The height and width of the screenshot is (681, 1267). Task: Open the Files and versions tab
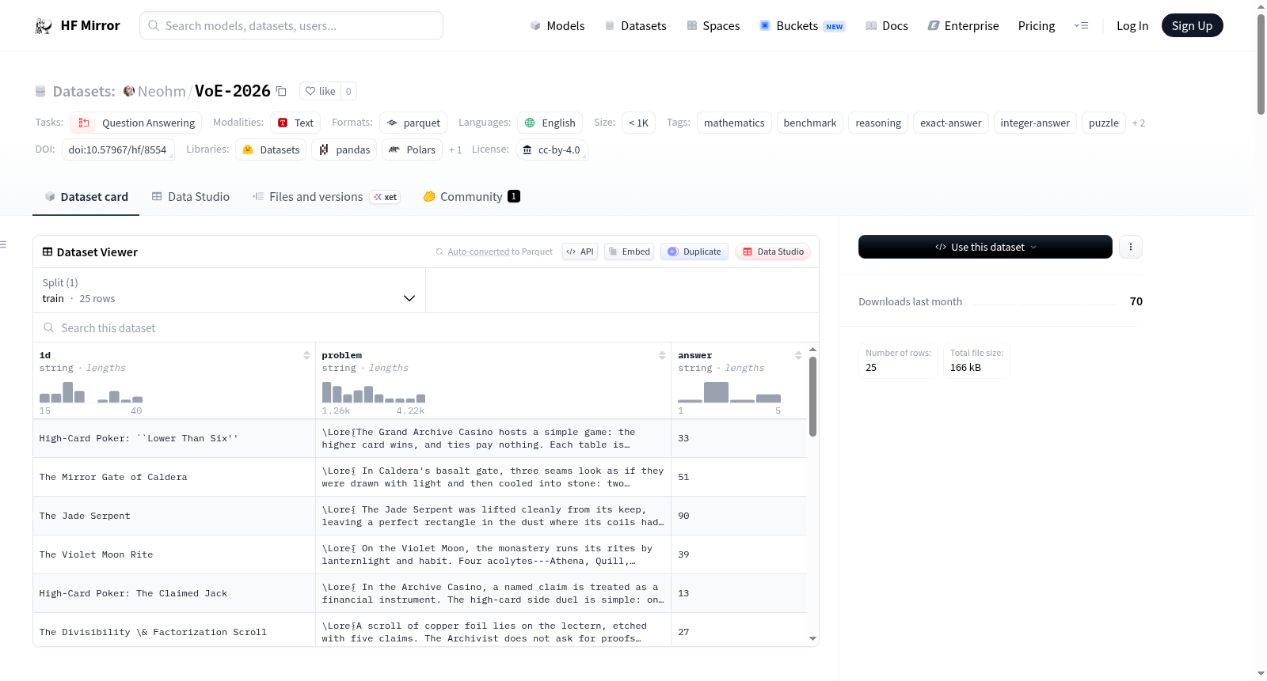click(326, 197)
